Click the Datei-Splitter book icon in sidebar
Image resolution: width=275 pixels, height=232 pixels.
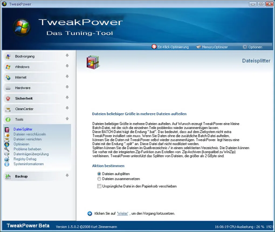point(7,129)
